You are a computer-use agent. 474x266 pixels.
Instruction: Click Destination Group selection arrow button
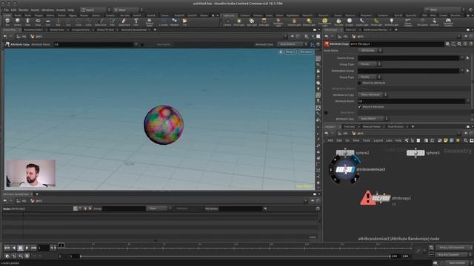[468, 71]
